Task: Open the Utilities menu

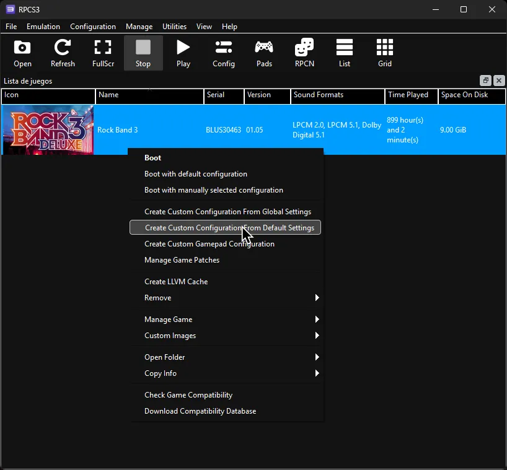Action: click(x=174, y=26)
